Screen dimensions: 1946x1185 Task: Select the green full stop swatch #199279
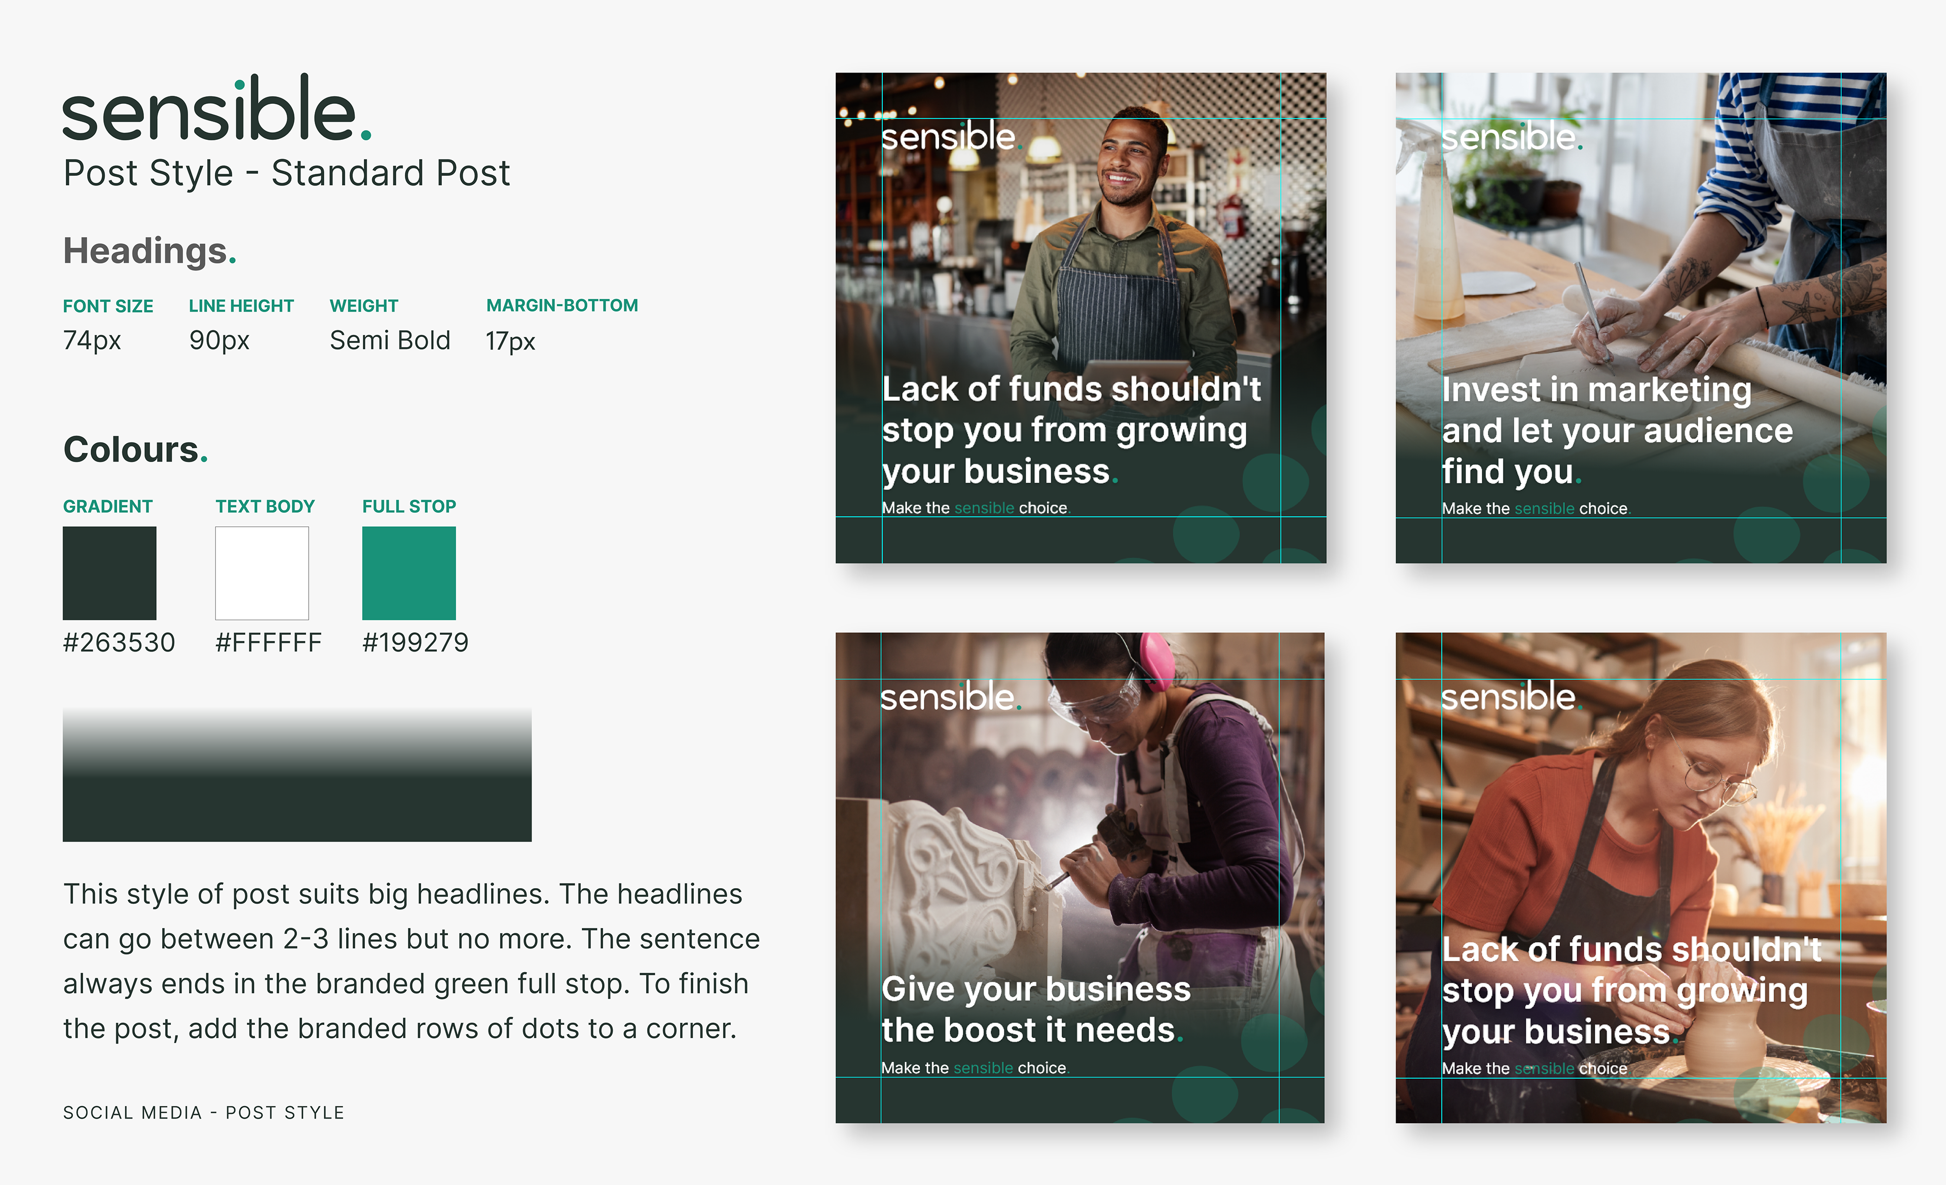408,573
